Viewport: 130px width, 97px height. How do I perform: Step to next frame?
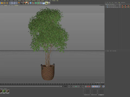[78, 86]
